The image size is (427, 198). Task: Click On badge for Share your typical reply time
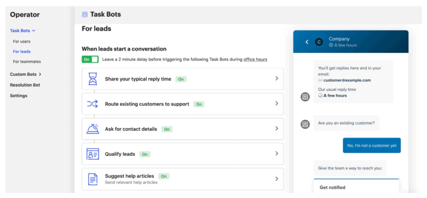click(181, 79)
